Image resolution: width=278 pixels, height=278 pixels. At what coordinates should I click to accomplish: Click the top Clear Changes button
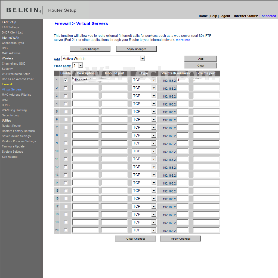pos(90,49)
